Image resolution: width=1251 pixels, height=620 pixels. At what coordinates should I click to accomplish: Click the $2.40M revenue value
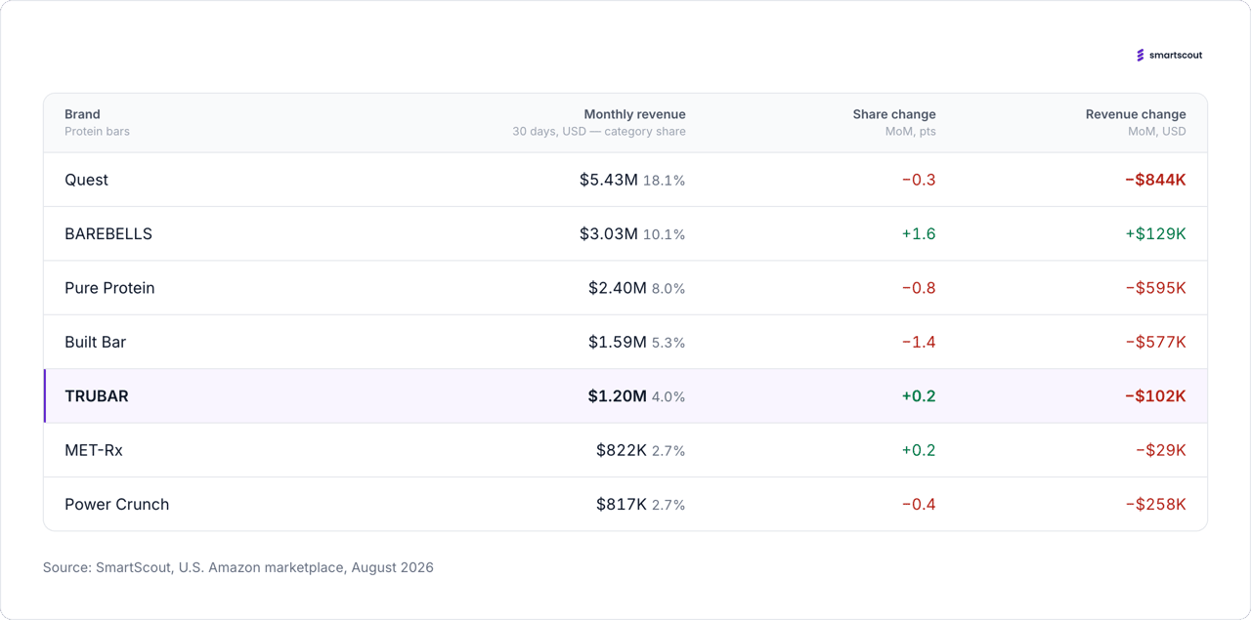[617, 288]
